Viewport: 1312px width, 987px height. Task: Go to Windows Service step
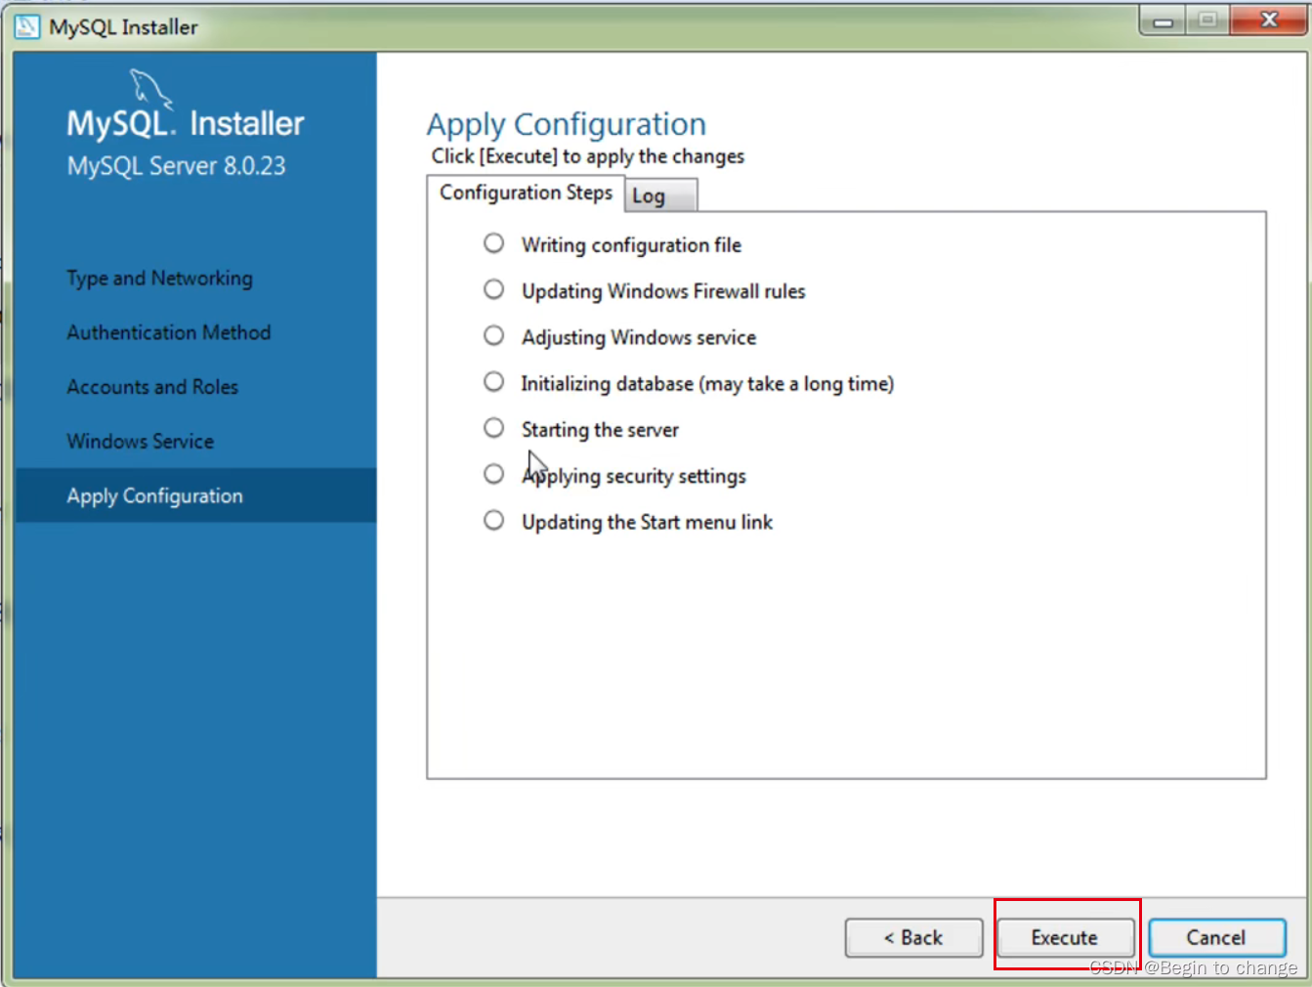click(x=141, y=441)
